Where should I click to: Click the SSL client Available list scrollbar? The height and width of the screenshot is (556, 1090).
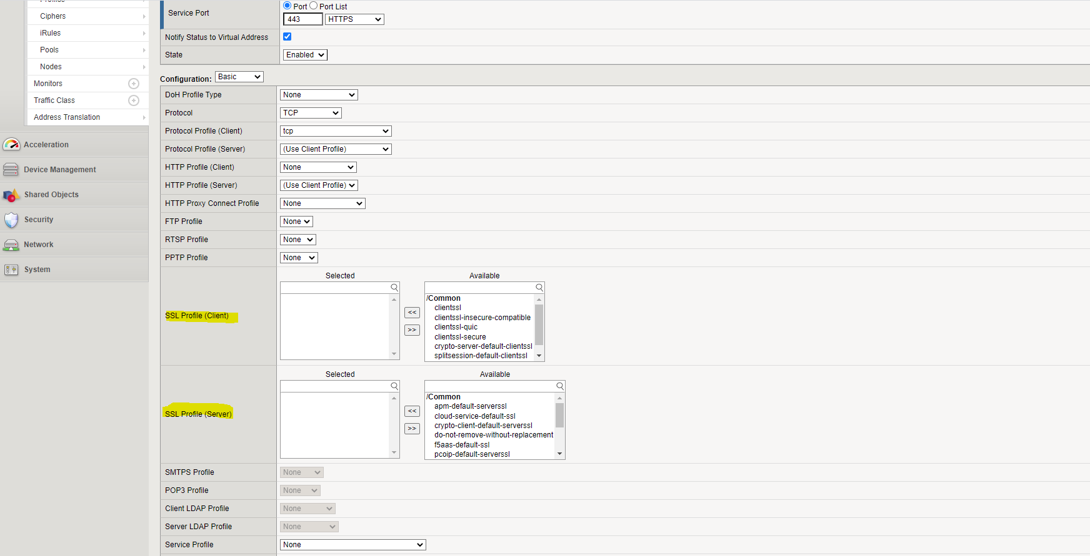coord(539,324)
